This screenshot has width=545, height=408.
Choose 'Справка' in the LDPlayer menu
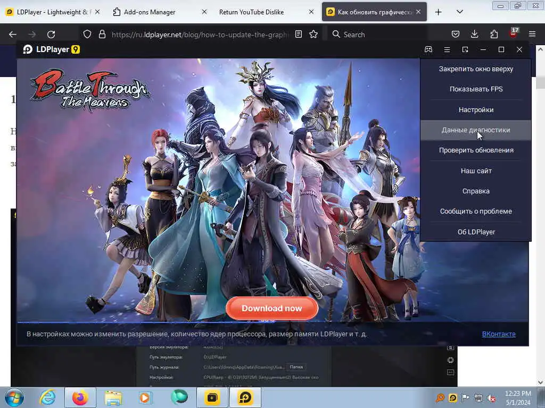click(476, 191)
